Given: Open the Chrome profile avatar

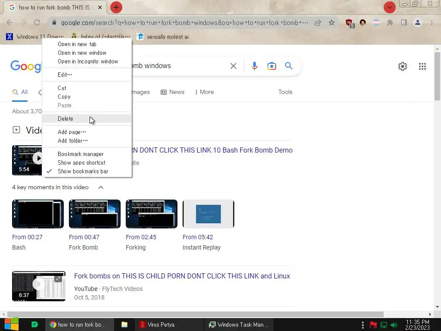Looking at the screenshot, I should pos(418,22).
